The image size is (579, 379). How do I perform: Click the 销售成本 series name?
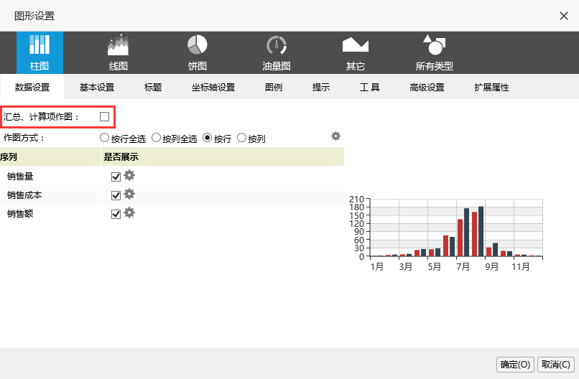click(x=24, y=195)
